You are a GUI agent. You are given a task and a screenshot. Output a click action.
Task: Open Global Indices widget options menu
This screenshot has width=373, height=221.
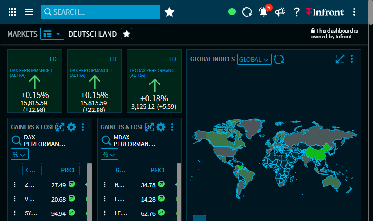pos(352,59)
